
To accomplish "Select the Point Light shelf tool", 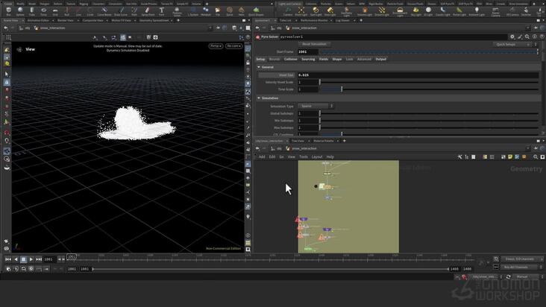I will pyautogui.click(x=301, y=11).
